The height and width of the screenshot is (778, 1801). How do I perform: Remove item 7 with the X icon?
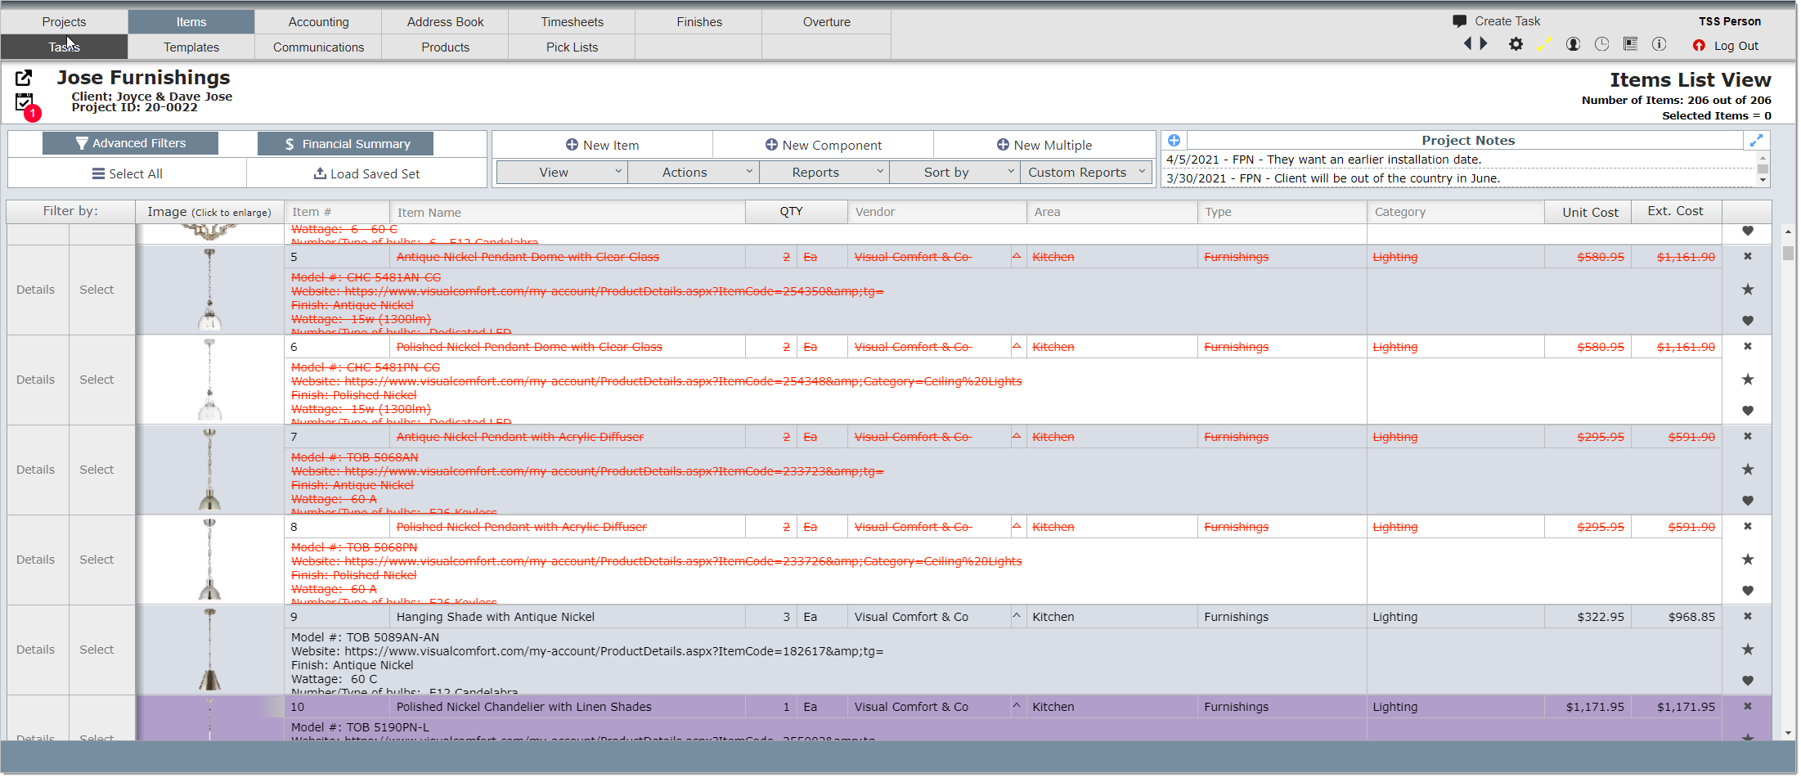click(x=1748, y=437)
